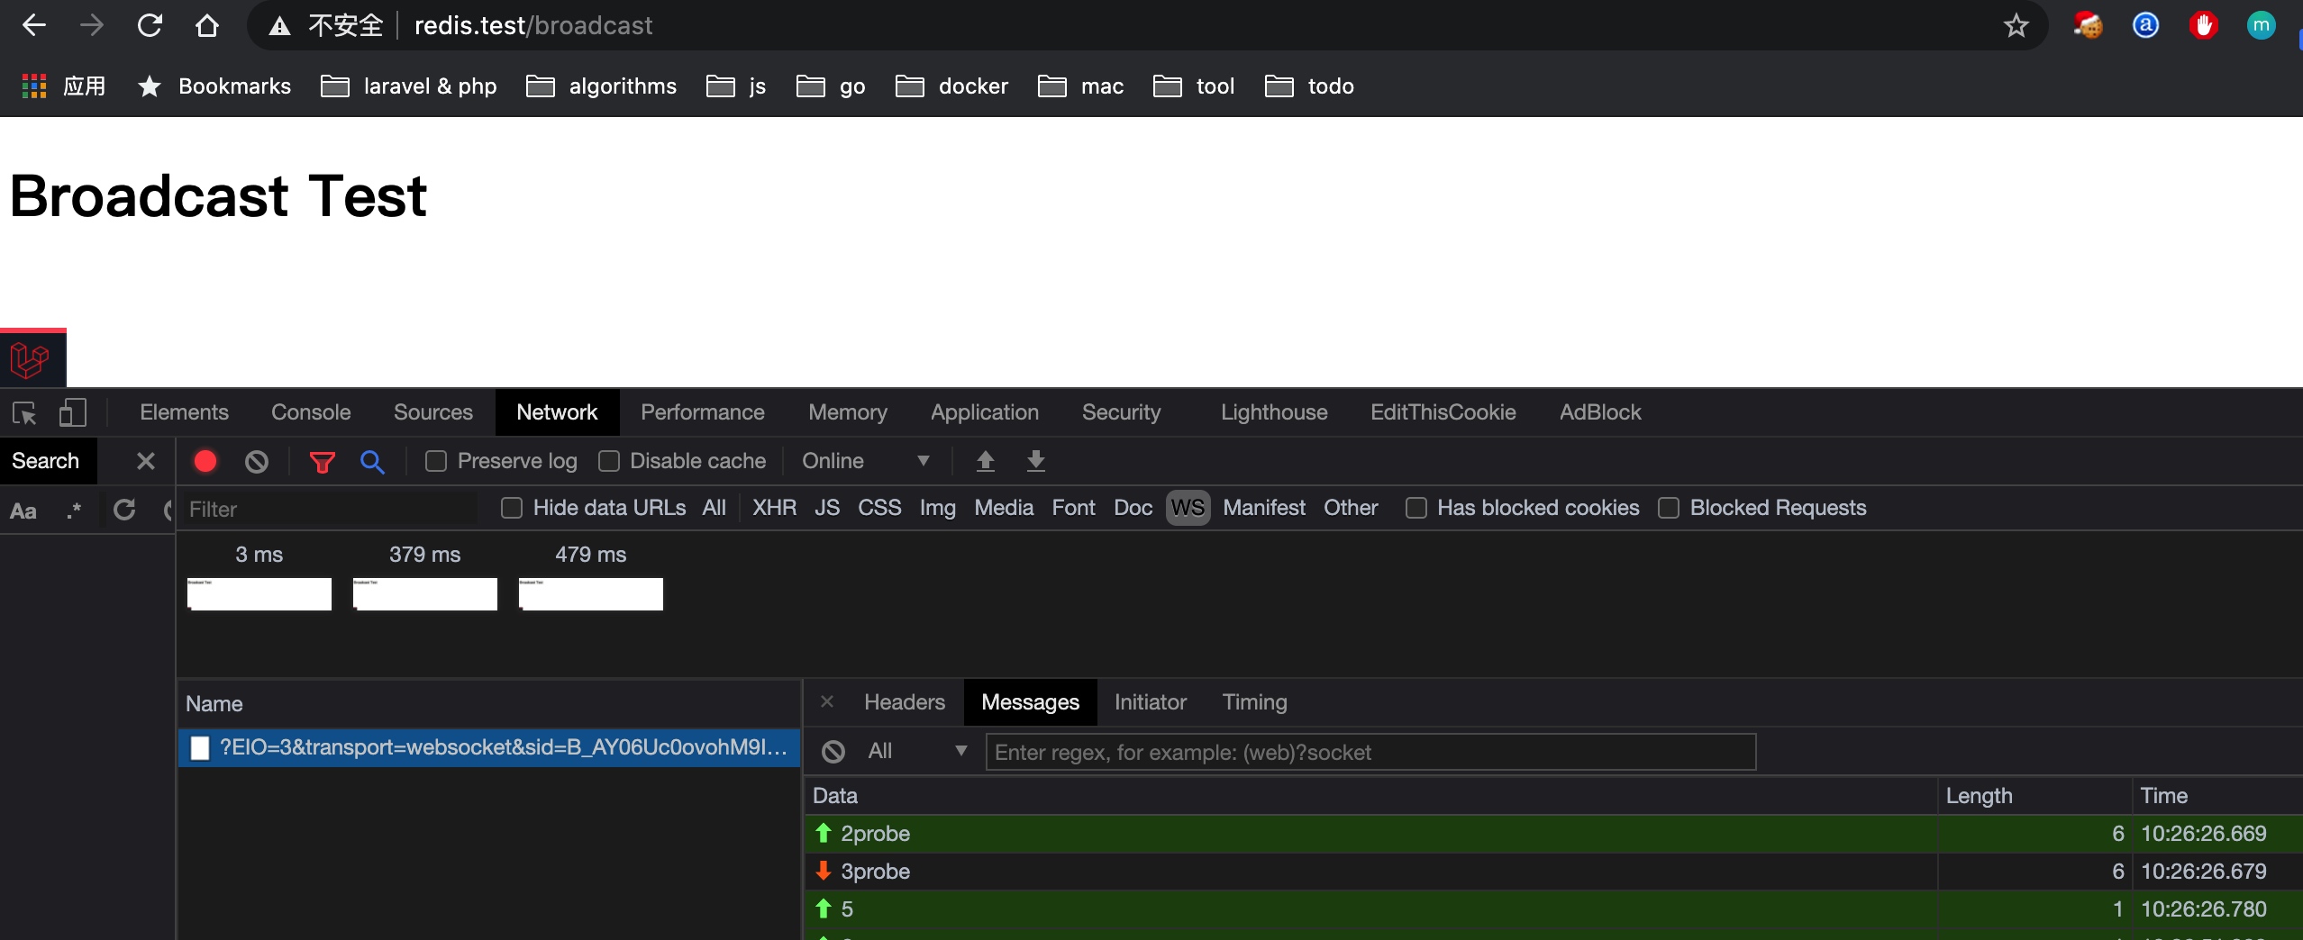
Task: Select the 379 ms screenshot thumbnail
Action: click(x=425, y=594)
